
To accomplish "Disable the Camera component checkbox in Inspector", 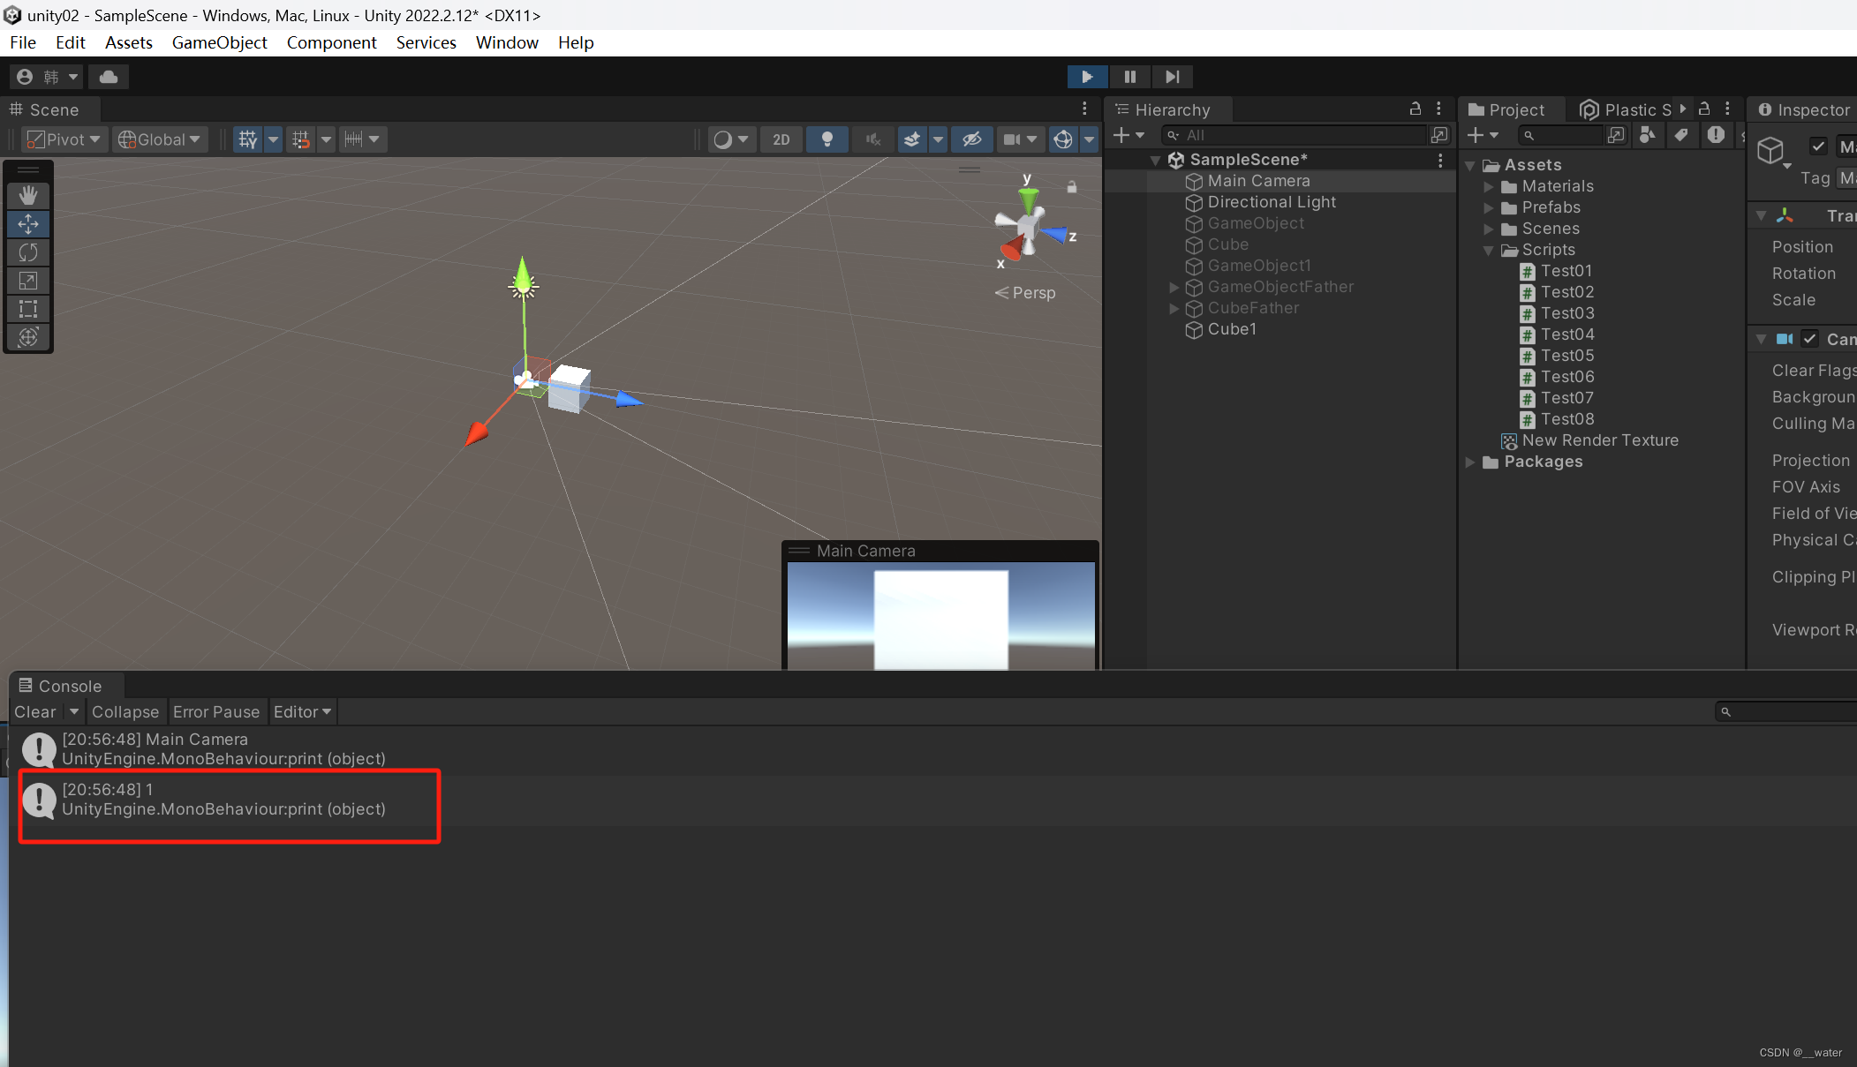I will (x=1810, y=339).
